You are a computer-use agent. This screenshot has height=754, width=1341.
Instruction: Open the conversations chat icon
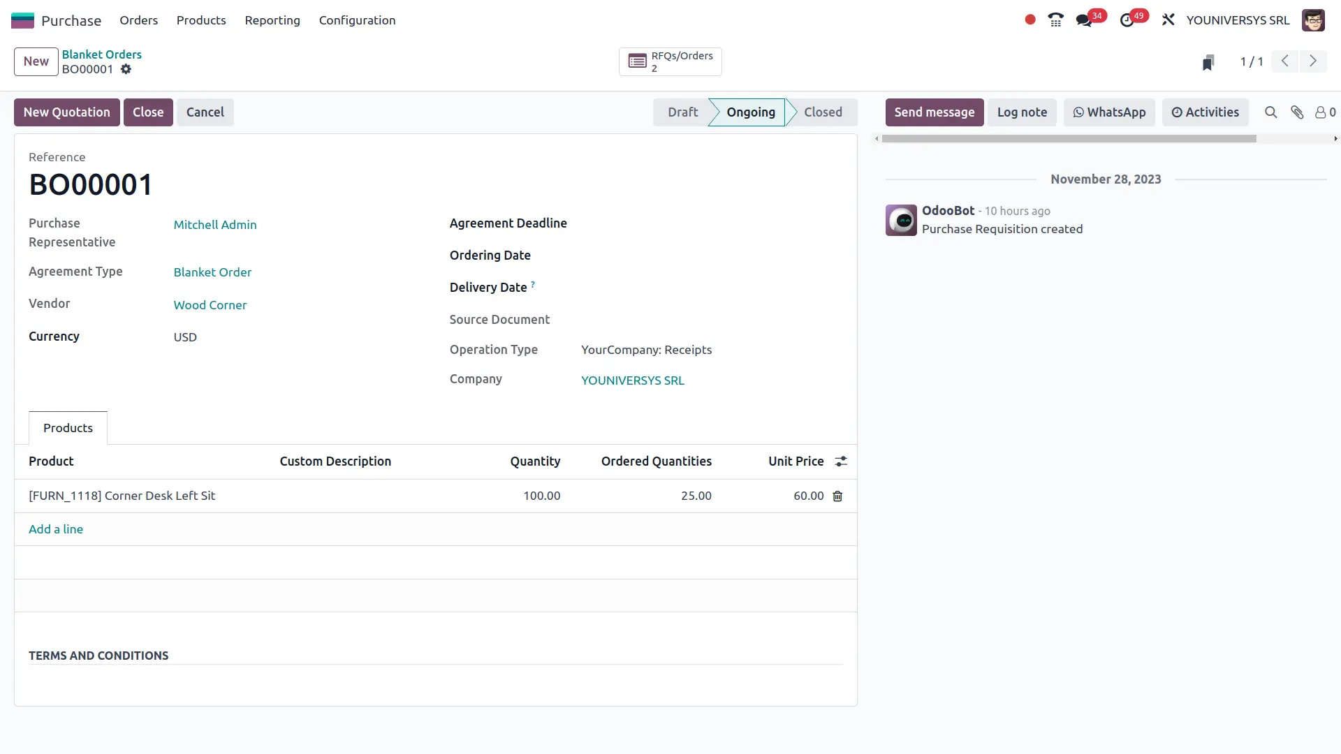[x=1084, y=20]
